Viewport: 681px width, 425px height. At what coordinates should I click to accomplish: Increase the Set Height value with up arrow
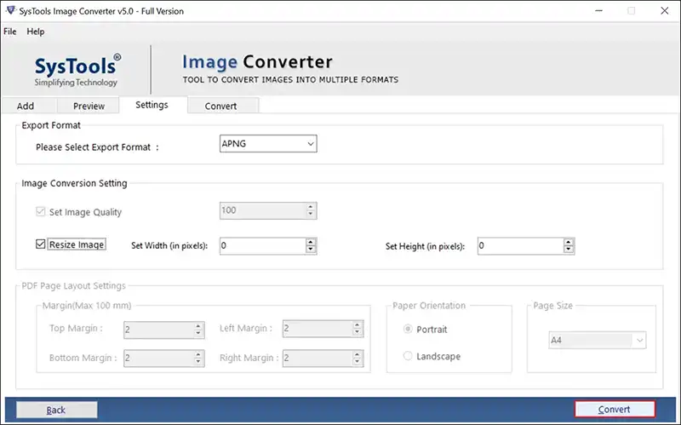[569, 242]
